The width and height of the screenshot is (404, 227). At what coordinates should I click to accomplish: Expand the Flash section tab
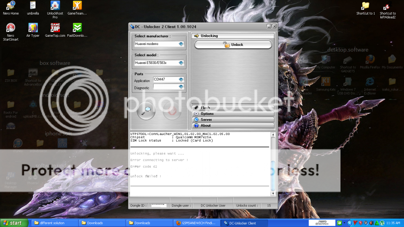[x=233, y=108]
